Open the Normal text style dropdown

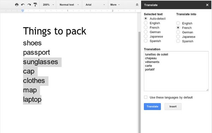69,5
